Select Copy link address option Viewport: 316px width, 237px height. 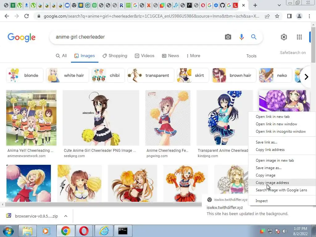(282, 150)
